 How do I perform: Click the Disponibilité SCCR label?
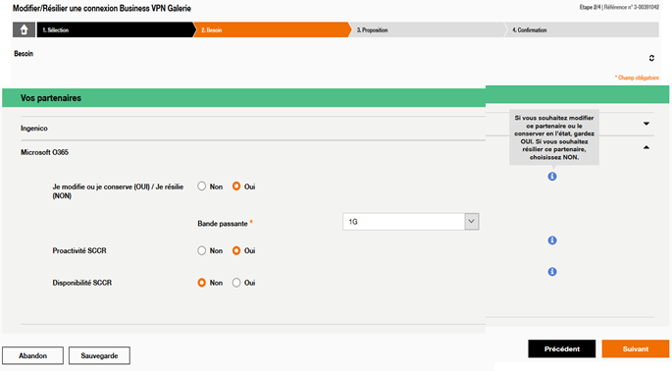(81, 283)
